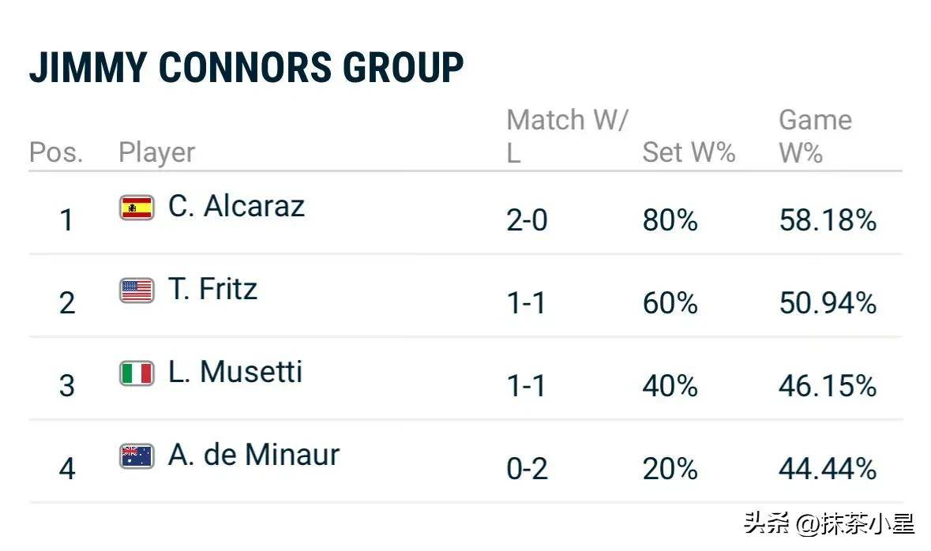Click the Australia flag icon

coord(137,456)
